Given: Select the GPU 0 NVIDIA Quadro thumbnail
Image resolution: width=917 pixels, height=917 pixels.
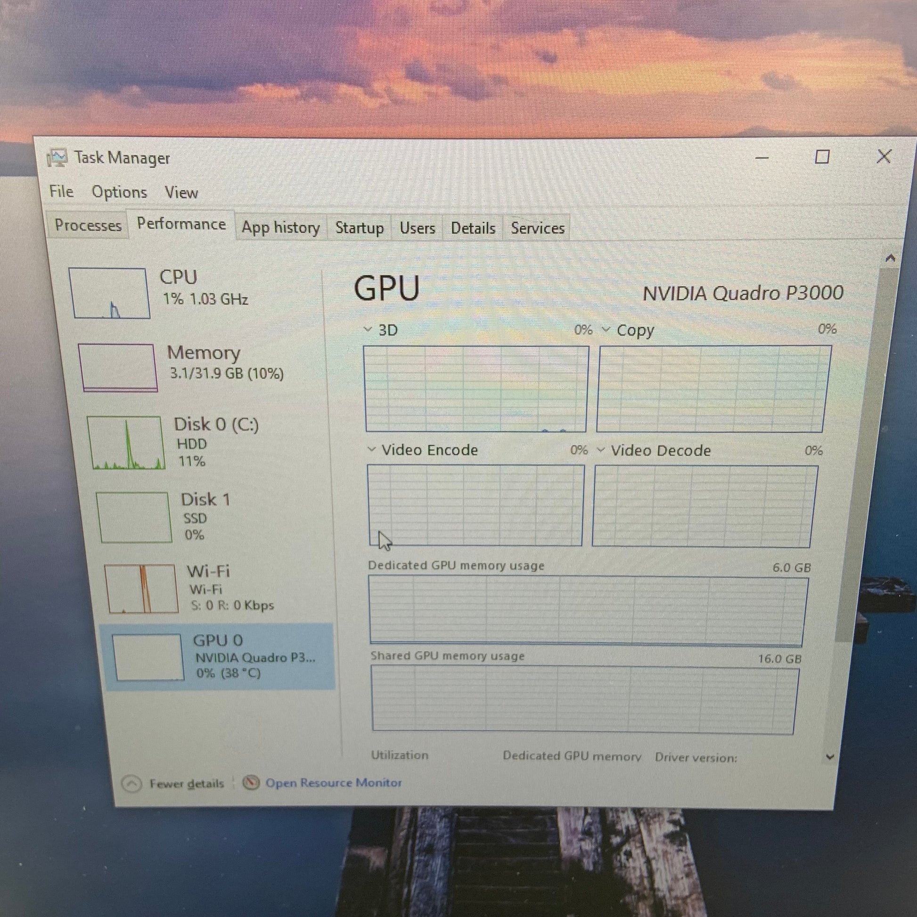Looking at the screenshot, I should tap(148, 657).
